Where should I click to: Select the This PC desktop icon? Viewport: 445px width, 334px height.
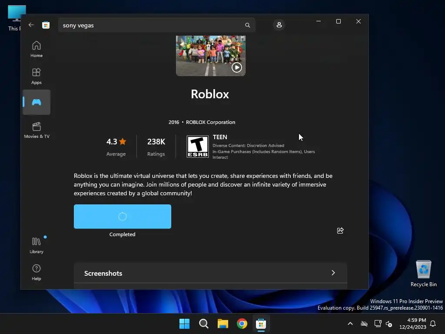(14, 18)
